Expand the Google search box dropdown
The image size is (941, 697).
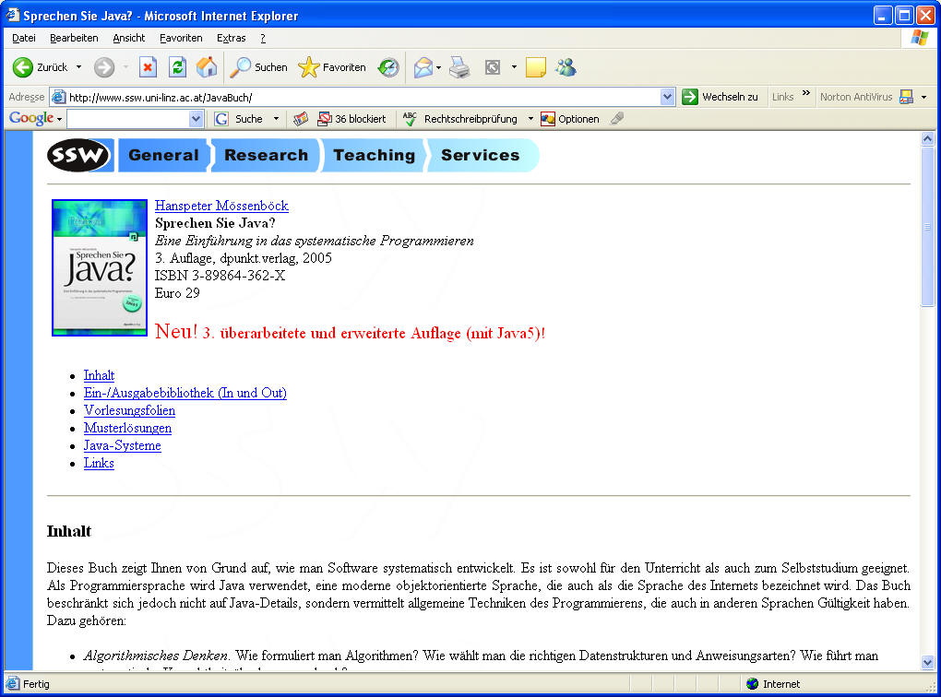tap(196, 119)
